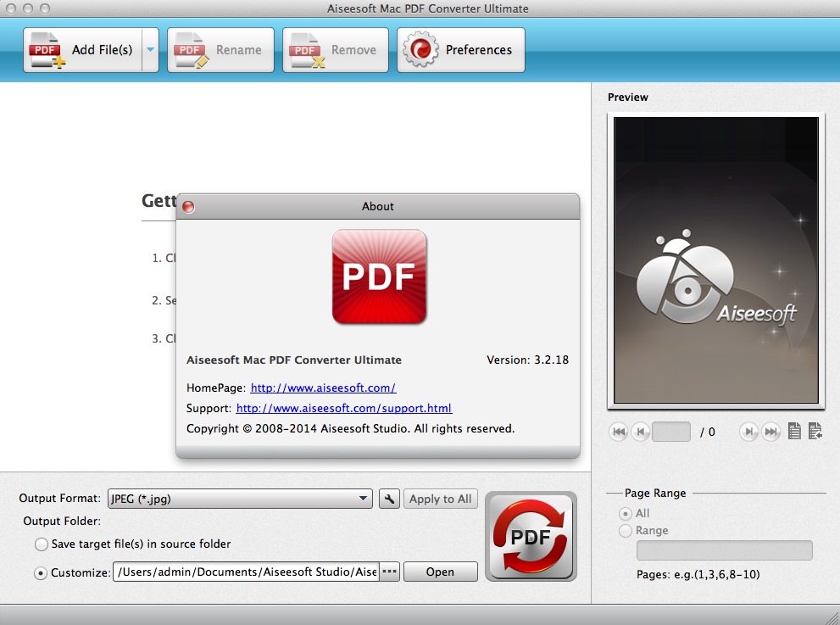Click the Open folder button
Screen dimensions: 840x625
click(441, 572)
